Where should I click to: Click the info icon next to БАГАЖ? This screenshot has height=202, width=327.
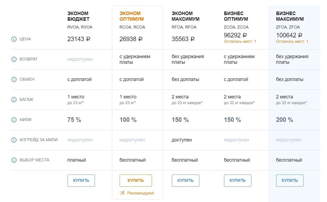pos(14,100)
